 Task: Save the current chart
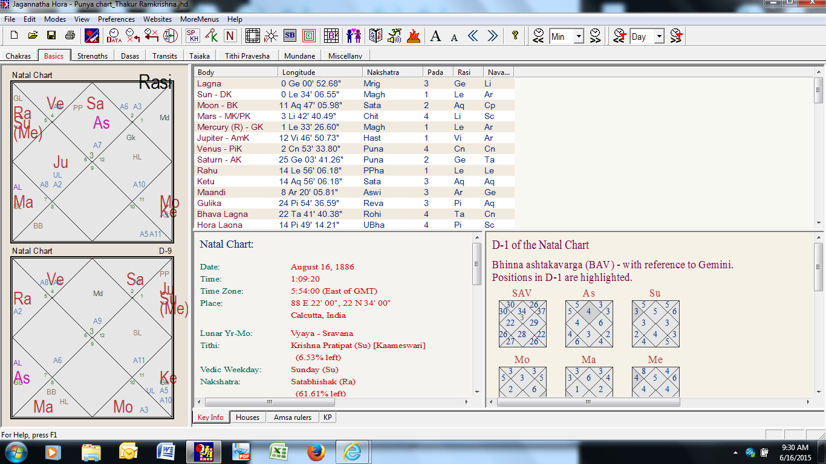pyautogui.click(x=51, y=36)
